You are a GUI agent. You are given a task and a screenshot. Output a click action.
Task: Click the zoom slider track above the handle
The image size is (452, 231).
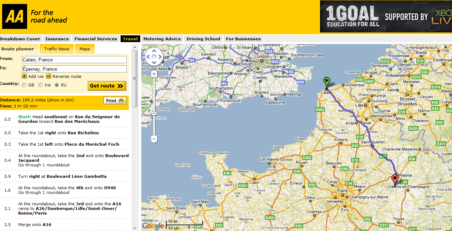tap(154, 94)
